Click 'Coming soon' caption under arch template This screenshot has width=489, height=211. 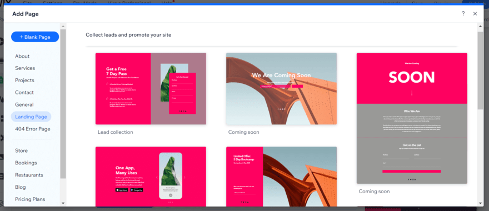(x=243, y=132)
